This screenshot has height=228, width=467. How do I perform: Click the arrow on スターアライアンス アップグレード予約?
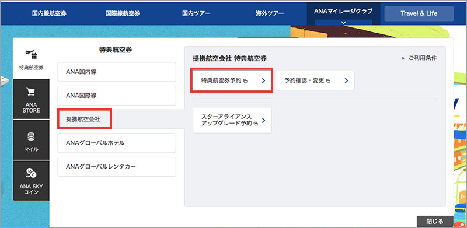(263, 120)
